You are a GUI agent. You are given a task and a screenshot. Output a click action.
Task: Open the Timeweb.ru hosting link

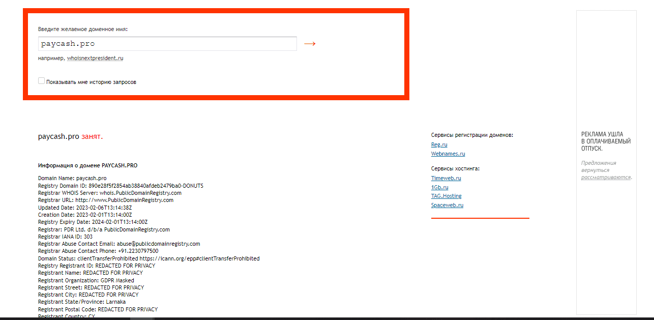[445, 178]
